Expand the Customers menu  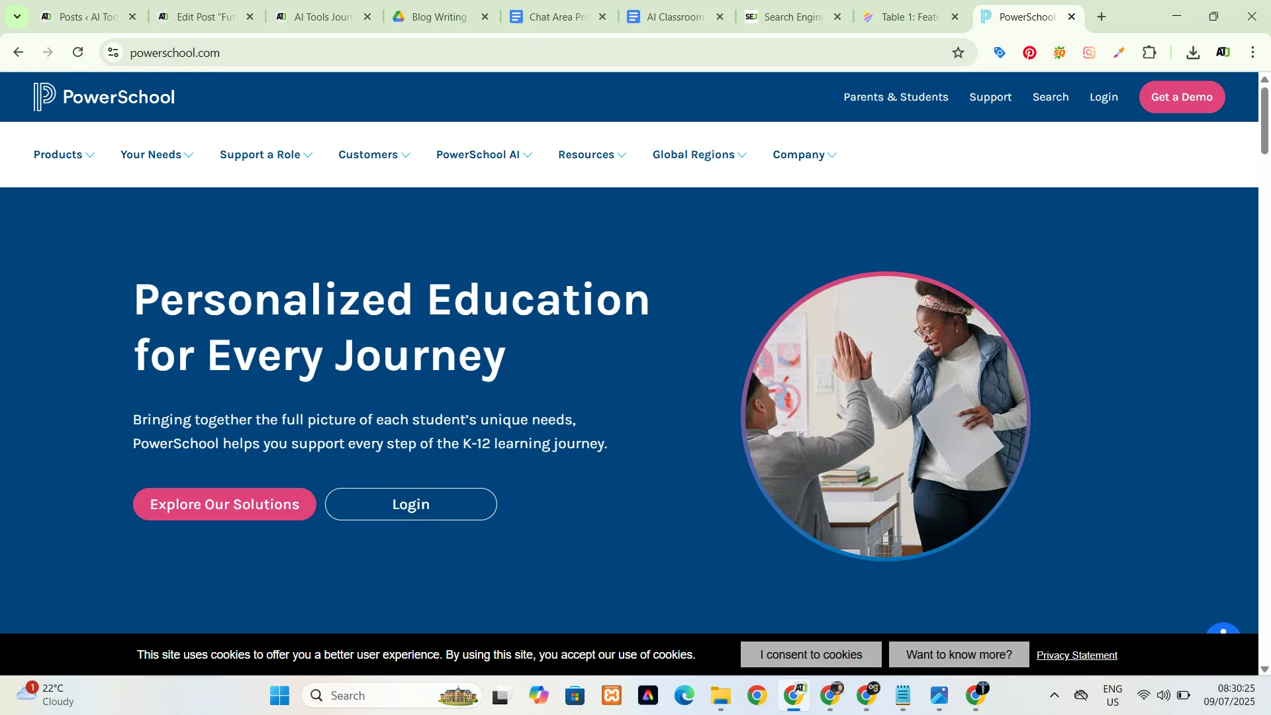tap(375, 154)
